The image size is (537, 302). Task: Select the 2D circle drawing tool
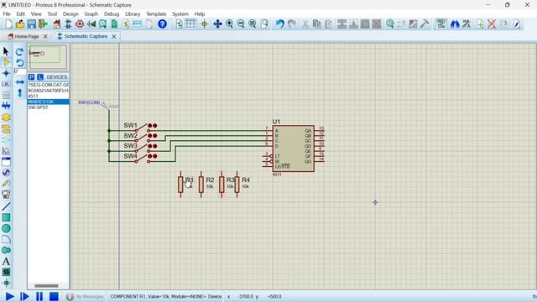(x=6, y=228)
